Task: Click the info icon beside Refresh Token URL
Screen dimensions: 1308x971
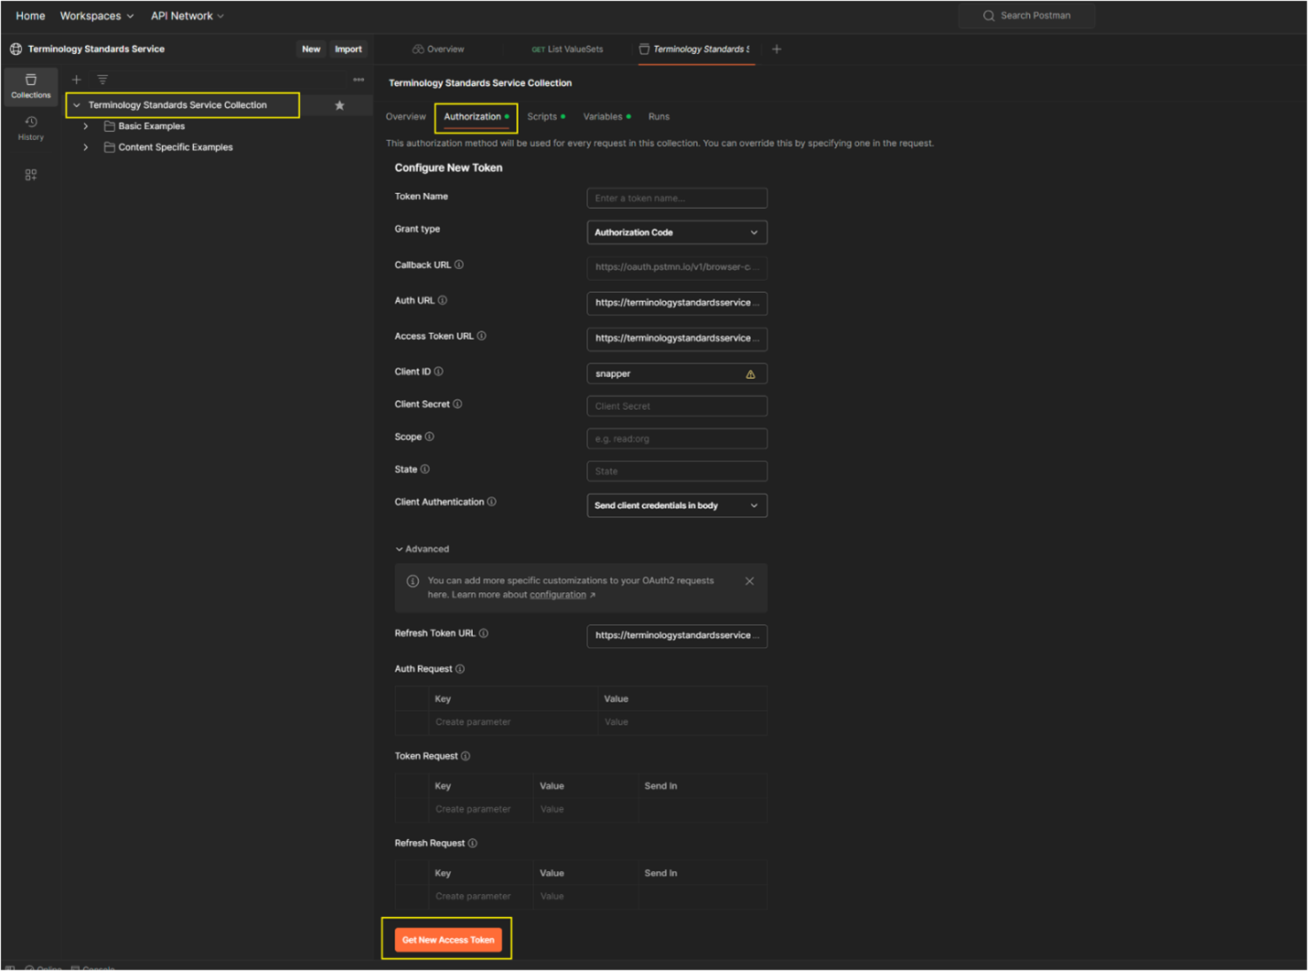Action: click(x=484, y=633)
